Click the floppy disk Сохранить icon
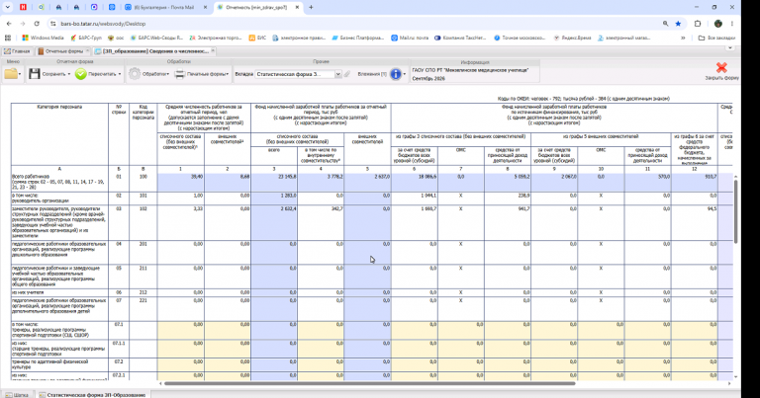The height and width of the screenshot is (398, 760). [34, 74]
